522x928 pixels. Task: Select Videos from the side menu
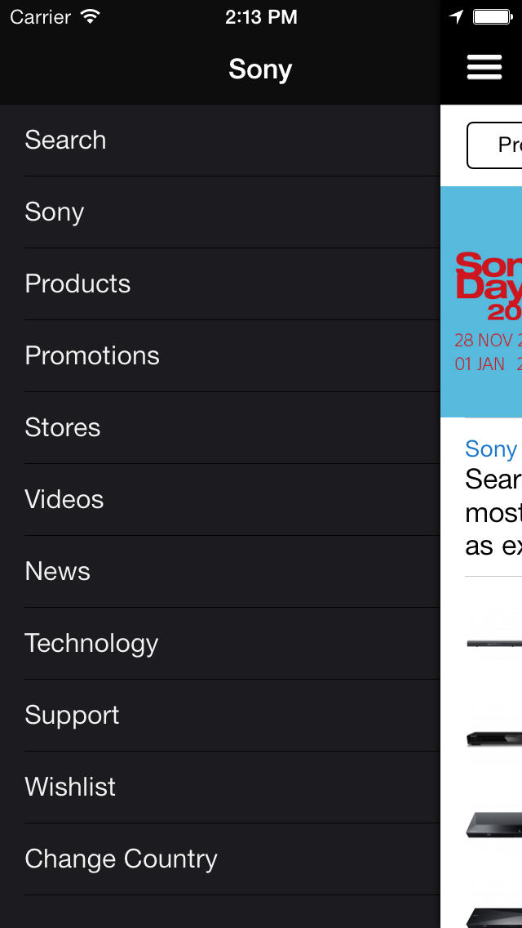pos(64,500)
